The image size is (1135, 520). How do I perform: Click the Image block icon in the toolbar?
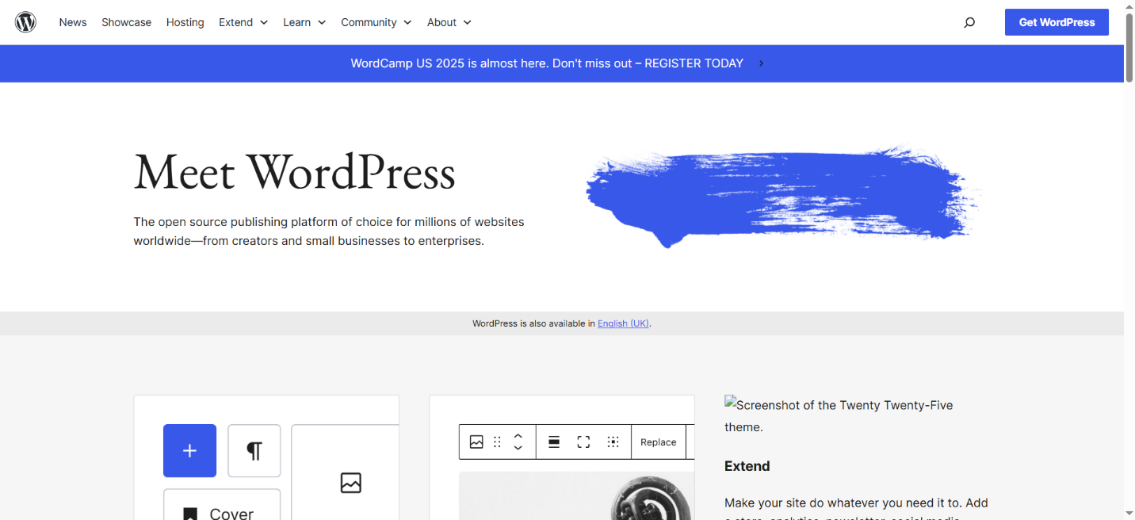click(x=476, y=442)
